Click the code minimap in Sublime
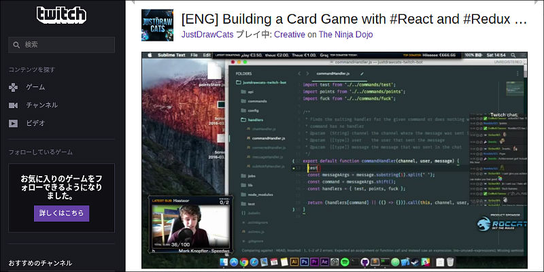The image size is (544, 272). pyautogui.click(x=515, y=88)
